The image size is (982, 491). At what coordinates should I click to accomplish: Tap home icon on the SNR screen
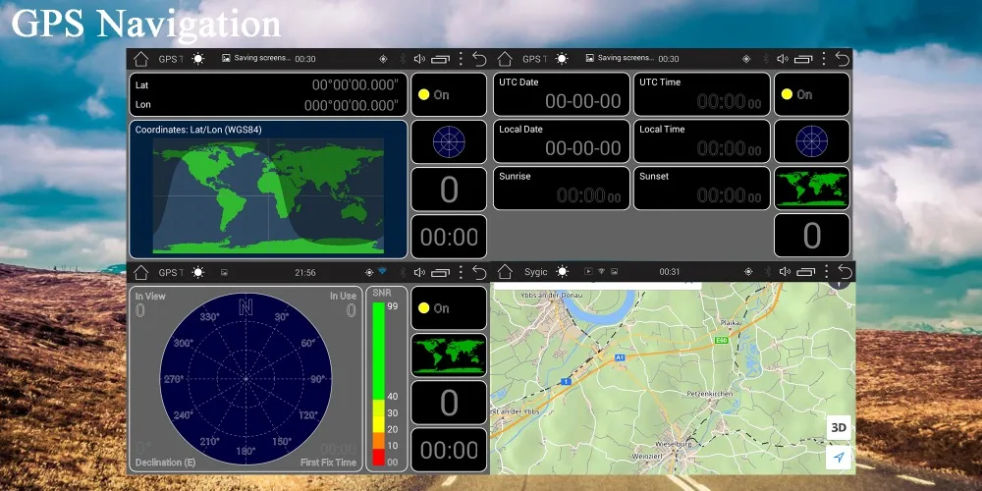point(140,272)
